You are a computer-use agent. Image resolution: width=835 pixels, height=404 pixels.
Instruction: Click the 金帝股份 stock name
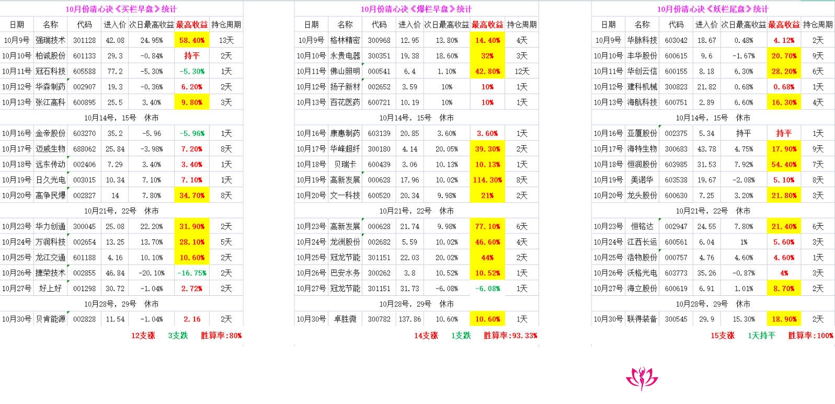[51, 133]
